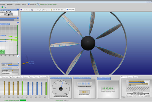Image resolution: width=152 pixels, height=102 pixels.
Task: Click the delta pression dial gauge
Action: (x=61, y=89)
